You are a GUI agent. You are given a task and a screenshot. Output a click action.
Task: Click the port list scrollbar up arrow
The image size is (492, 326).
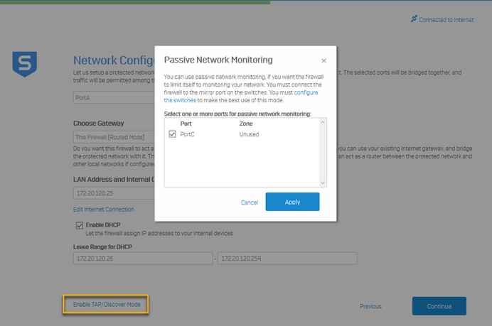pyautogui.click(x=323, y=122)
